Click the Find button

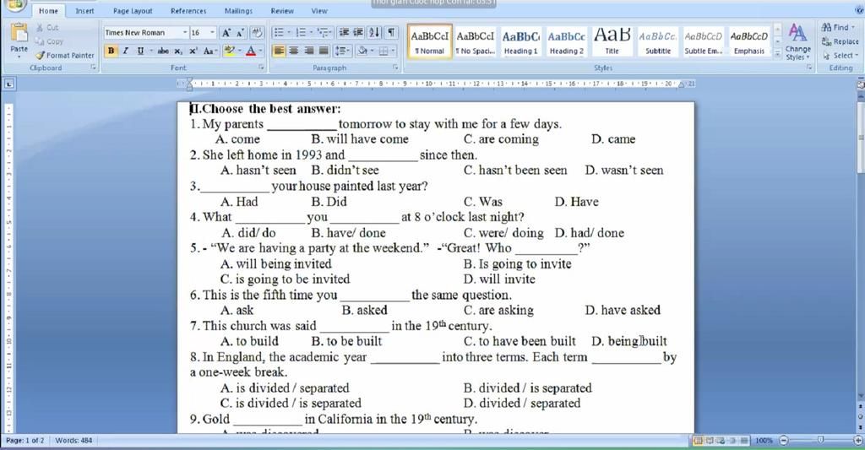[837, 27]
